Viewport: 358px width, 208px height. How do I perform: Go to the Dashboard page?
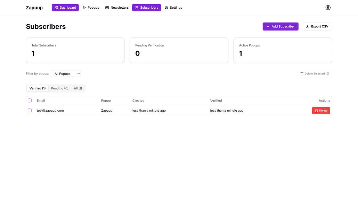pos(65,8)
